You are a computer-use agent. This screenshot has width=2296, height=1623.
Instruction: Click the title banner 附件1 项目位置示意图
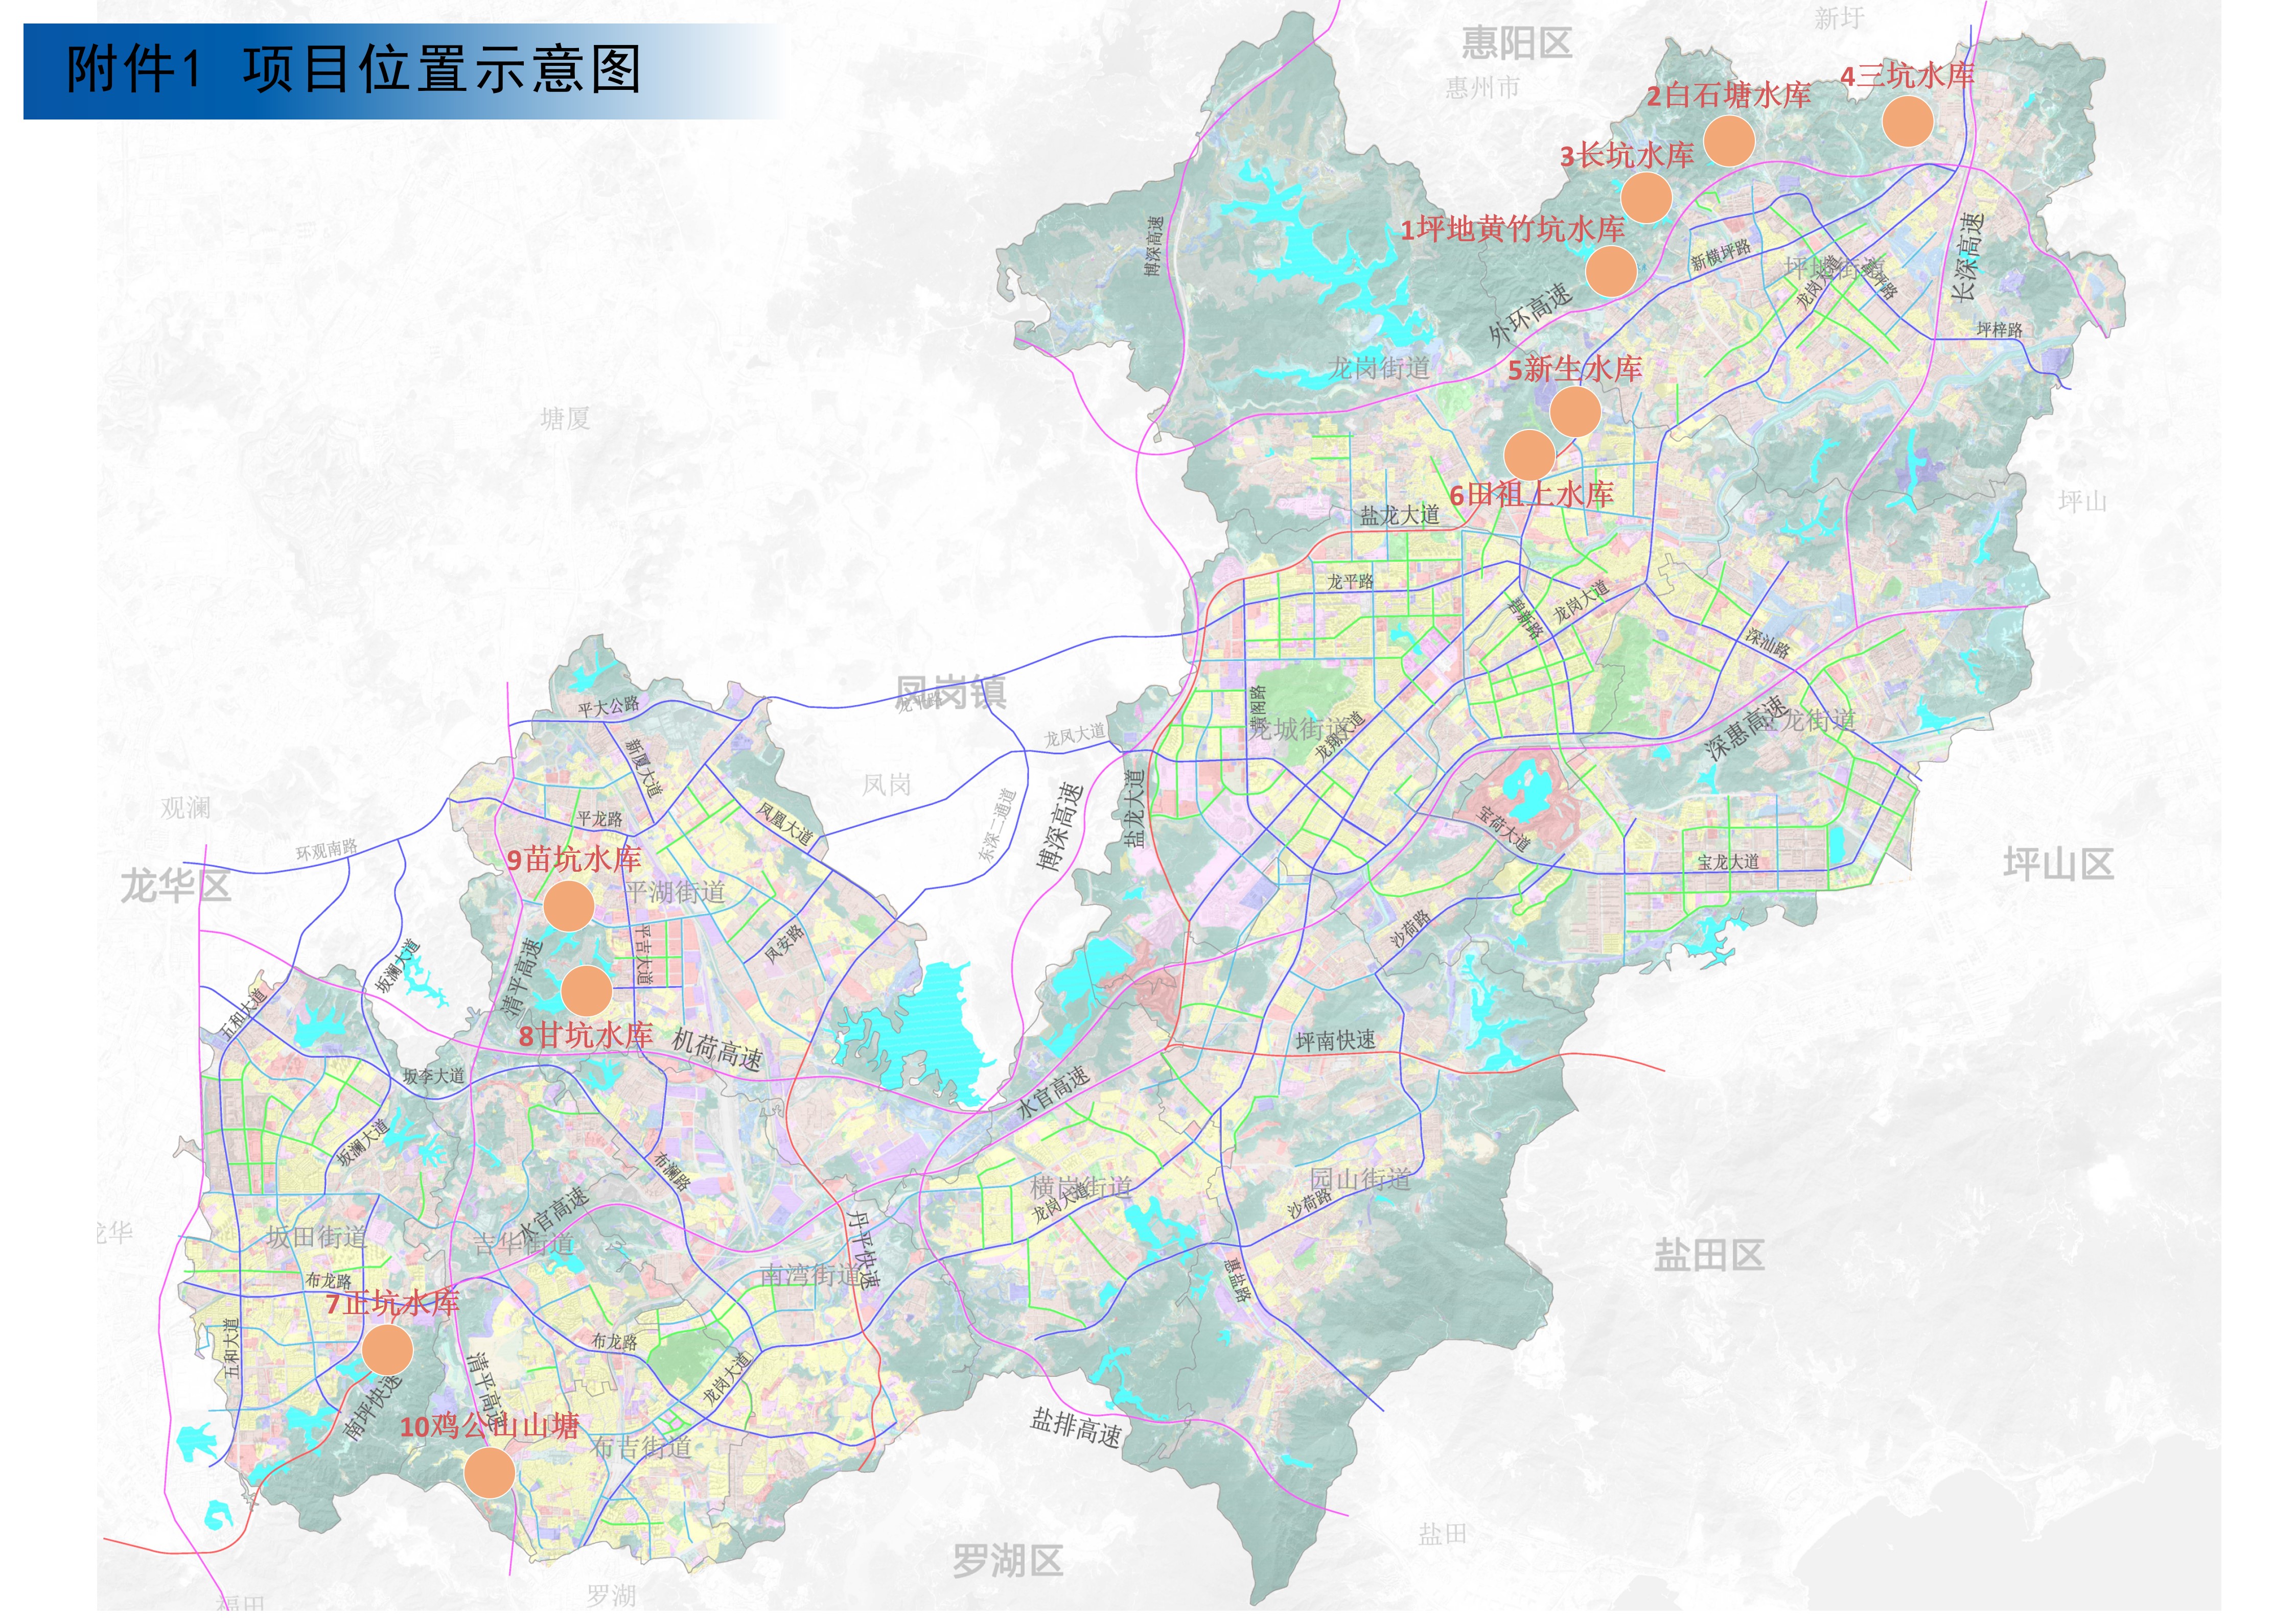[x=354, y=70]
